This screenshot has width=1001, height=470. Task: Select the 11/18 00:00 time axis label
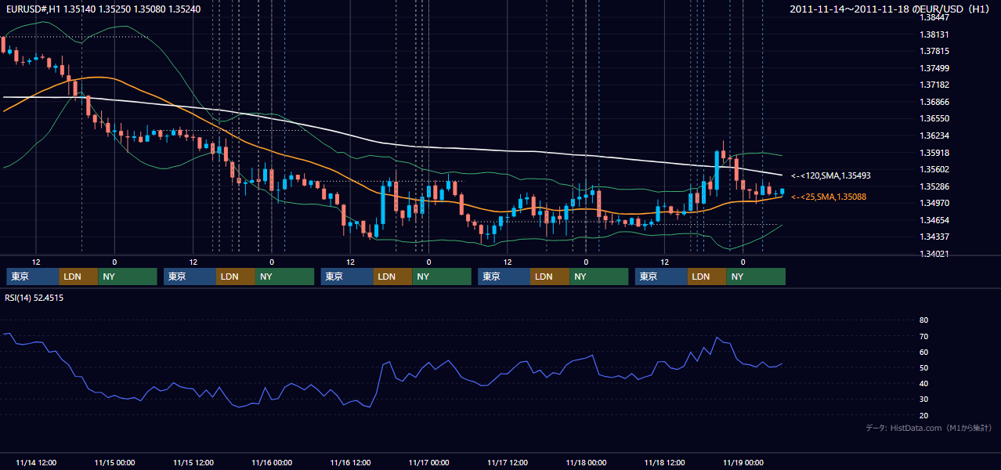(x=586, y=462)
